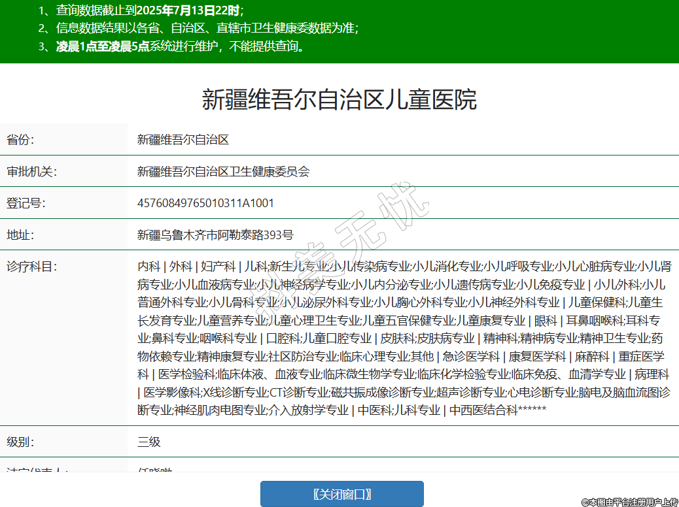Click the province value in the 省份 row
The height and width of the screenshot is (507, 679).
pyautogui.click(x=183, y=139)
